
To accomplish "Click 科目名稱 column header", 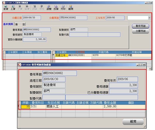I will click(54, 103).
